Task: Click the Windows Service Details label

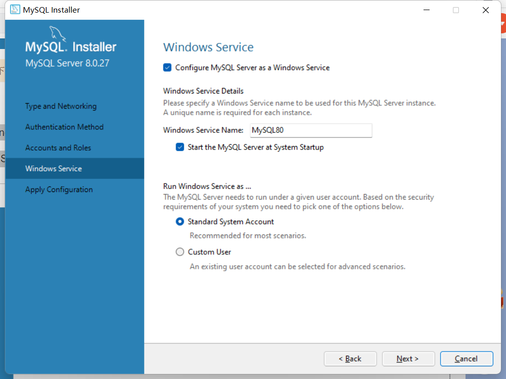Action: [203, 91]
